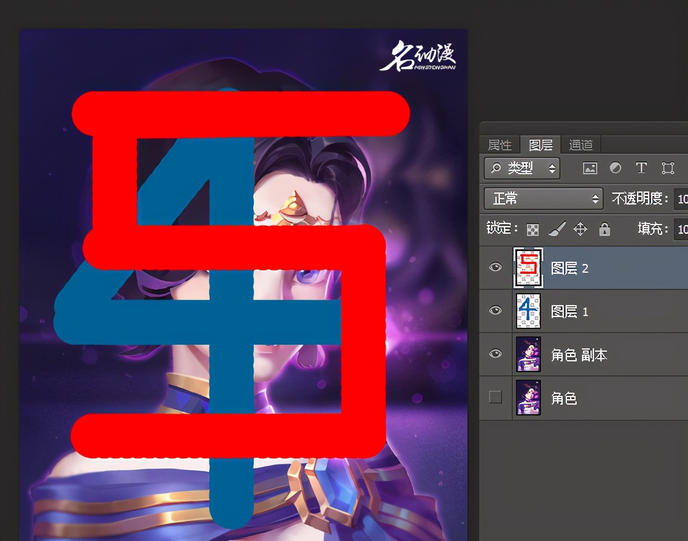Hide the 角色 副本 layer
Image resolution: width=688 pixels, height=541 pixels.
coord(495,354)
